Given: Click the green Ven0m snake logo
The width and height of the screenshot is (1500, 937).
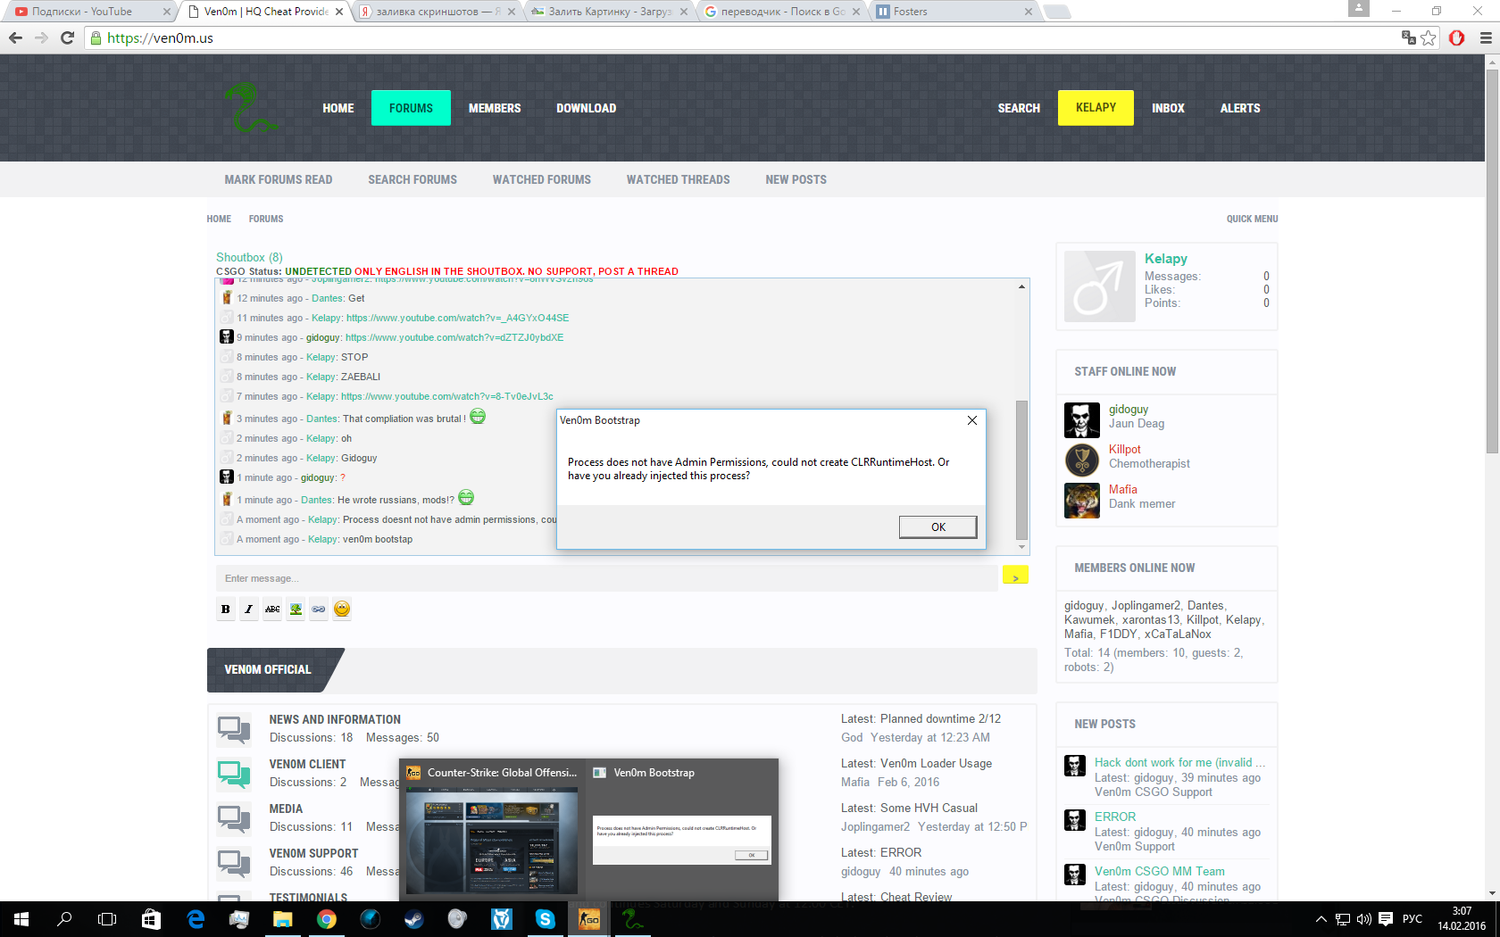Looking at the screenshot, I should tap(249, 107).
